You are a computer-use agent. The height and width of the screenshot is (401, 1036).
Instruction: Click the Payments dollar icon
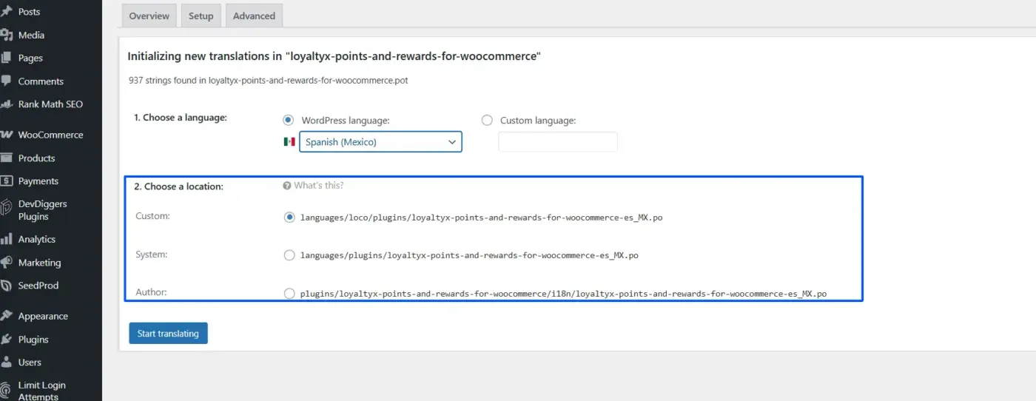coord(6,181)
